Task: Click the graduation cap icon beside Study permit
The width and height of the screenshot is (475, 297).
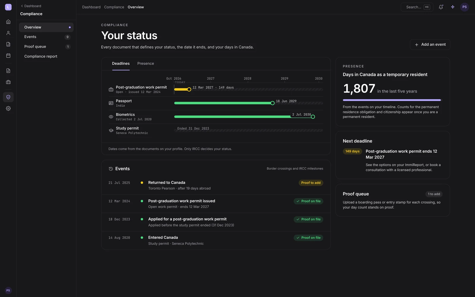Action: click(111, 130)
